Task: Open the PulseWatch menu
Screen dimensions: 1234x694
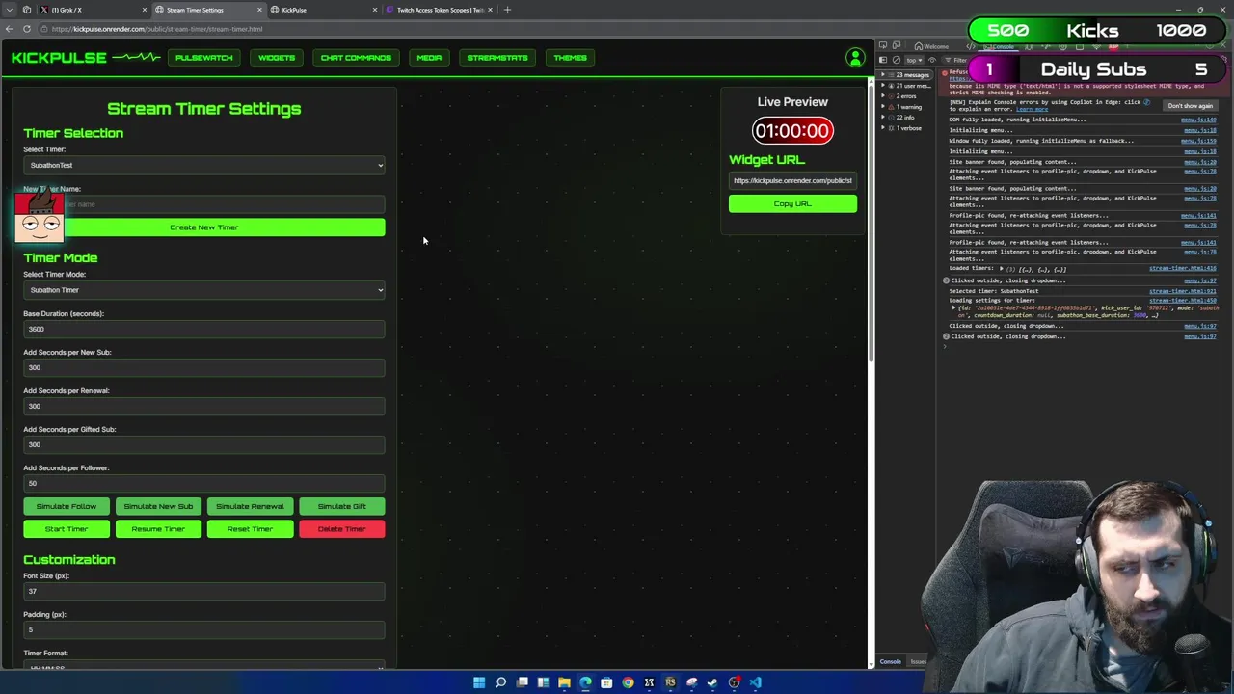Action: point(203,58)
